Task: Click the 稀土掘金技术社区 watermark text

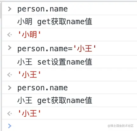Action: pos(120,126)
